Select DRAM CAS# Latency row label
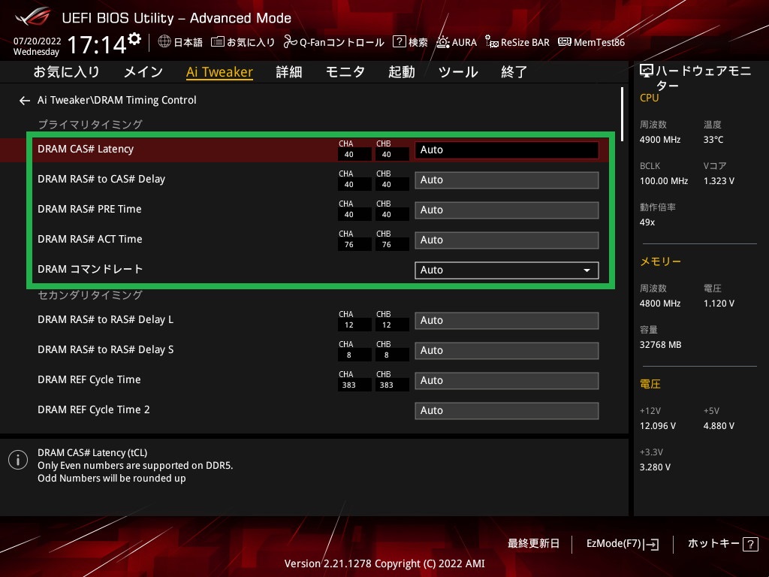This screenshot has width=769, height=577. coord(86,150)
